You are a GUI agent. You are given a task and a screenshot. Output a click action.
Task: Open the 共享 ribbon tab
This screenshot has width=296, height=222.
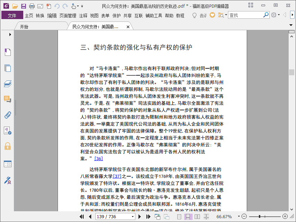coord(127,16)
